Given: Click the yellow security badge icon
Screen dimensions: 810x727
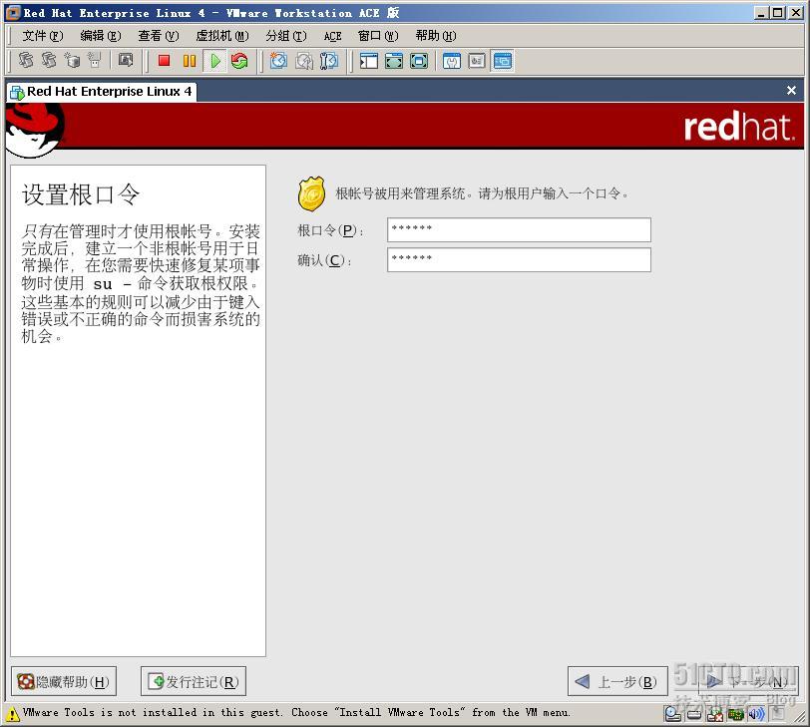Looking at the screenshot, I should tap(311, 193).
